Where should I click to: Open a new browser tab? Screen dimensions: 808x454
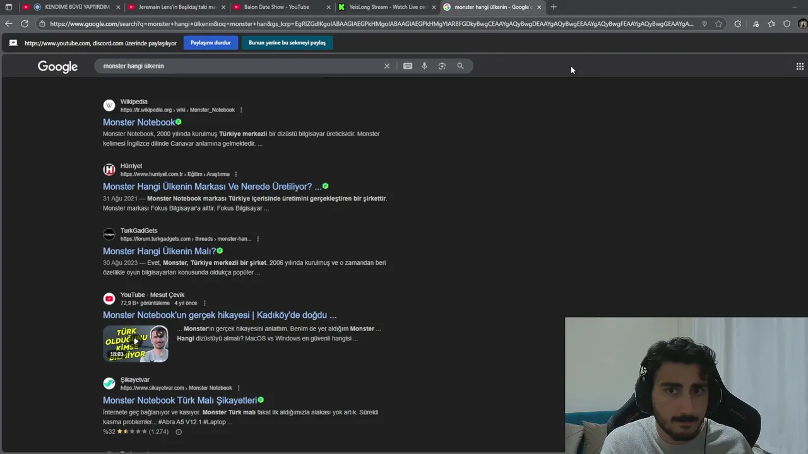[554, 7]
